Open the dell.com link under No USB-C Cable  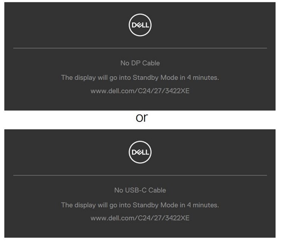pos(140,218)
